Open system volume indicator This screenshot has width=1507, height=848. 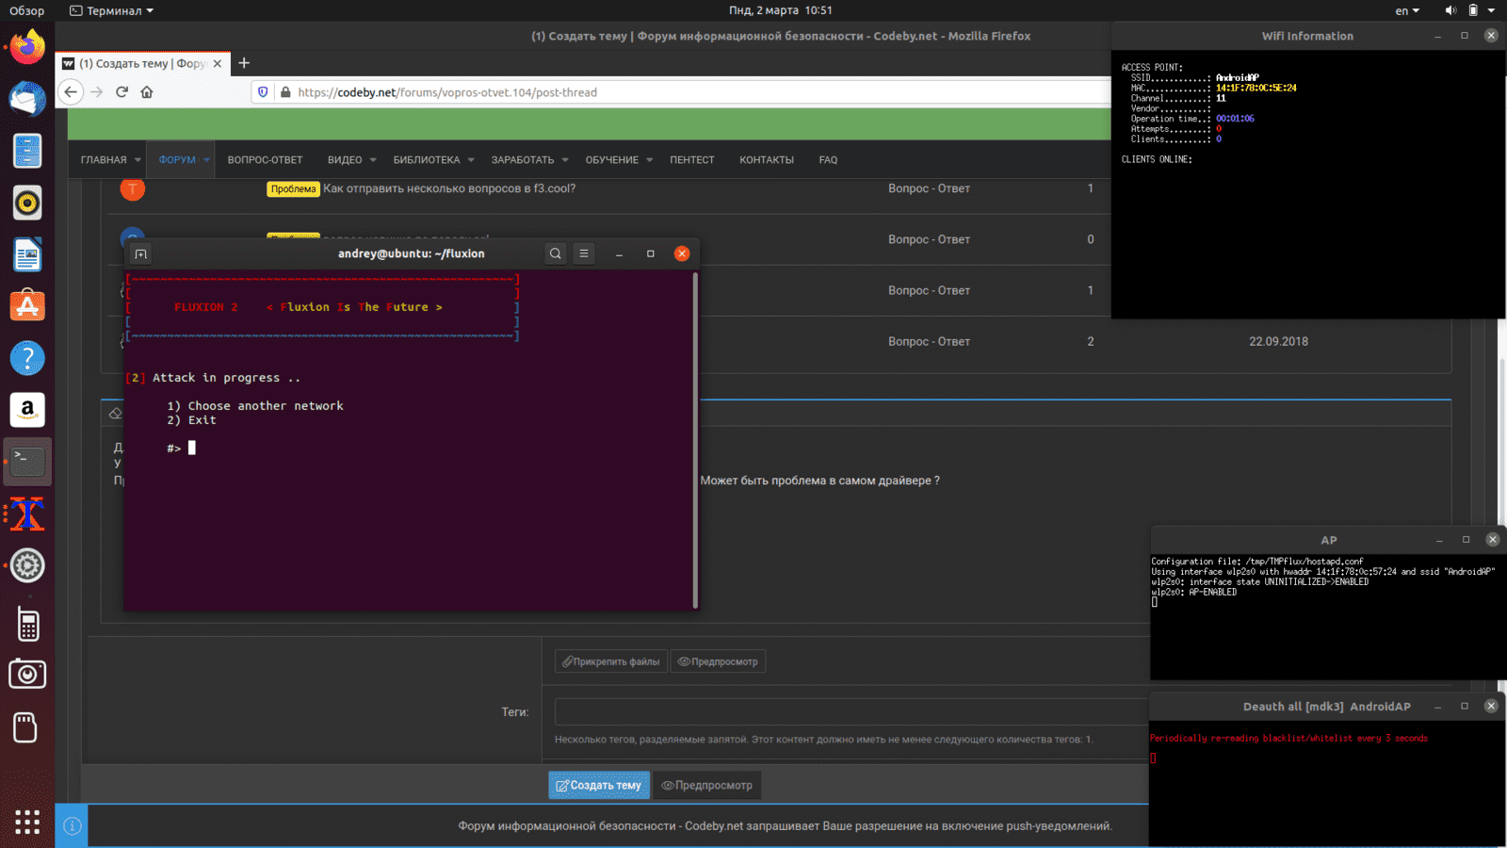point(1450,10)
